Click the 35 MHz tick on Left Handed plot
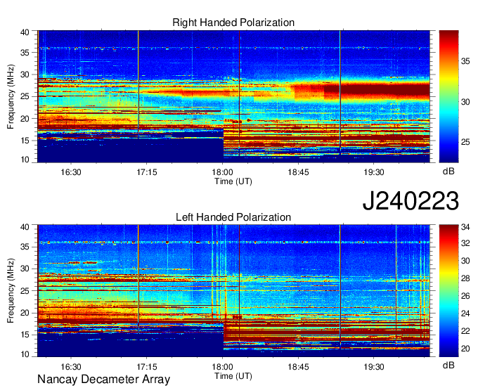This screenshot has width=478, height=388. [x=25, y=247]
